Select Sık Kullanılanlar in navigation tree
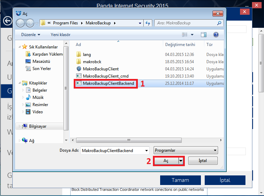 (x=43, y=47)
